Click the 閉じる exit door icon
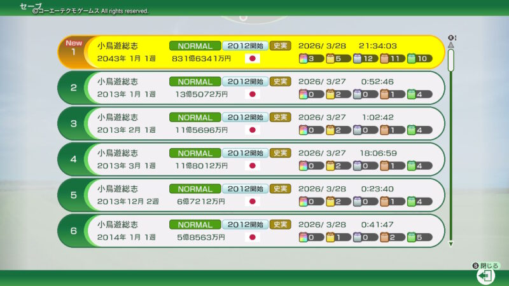 [x=485, y=276]
